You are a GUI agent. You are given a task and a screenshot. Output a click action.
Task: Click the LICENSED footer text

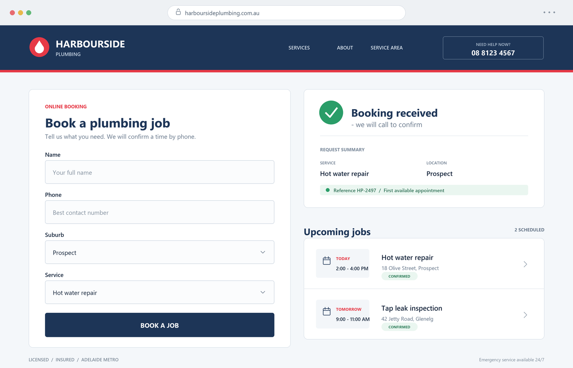click(38, 360)
